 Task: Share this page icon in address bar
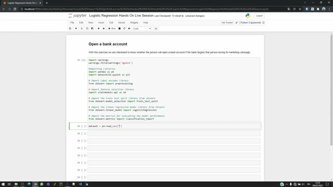294,9
